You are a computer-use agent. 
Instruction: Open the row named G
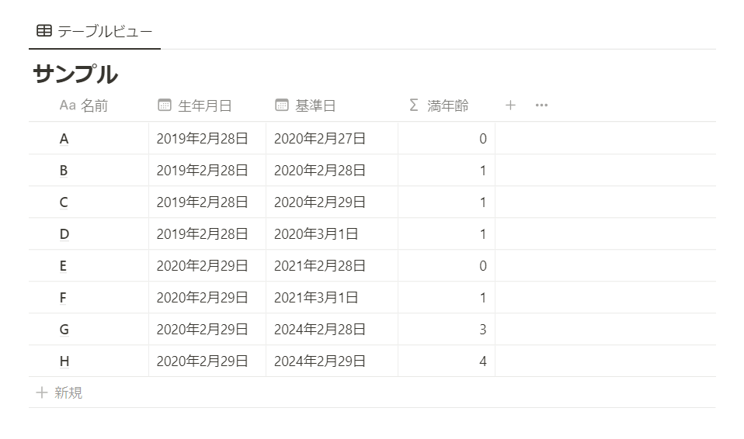tap(64, 329)
